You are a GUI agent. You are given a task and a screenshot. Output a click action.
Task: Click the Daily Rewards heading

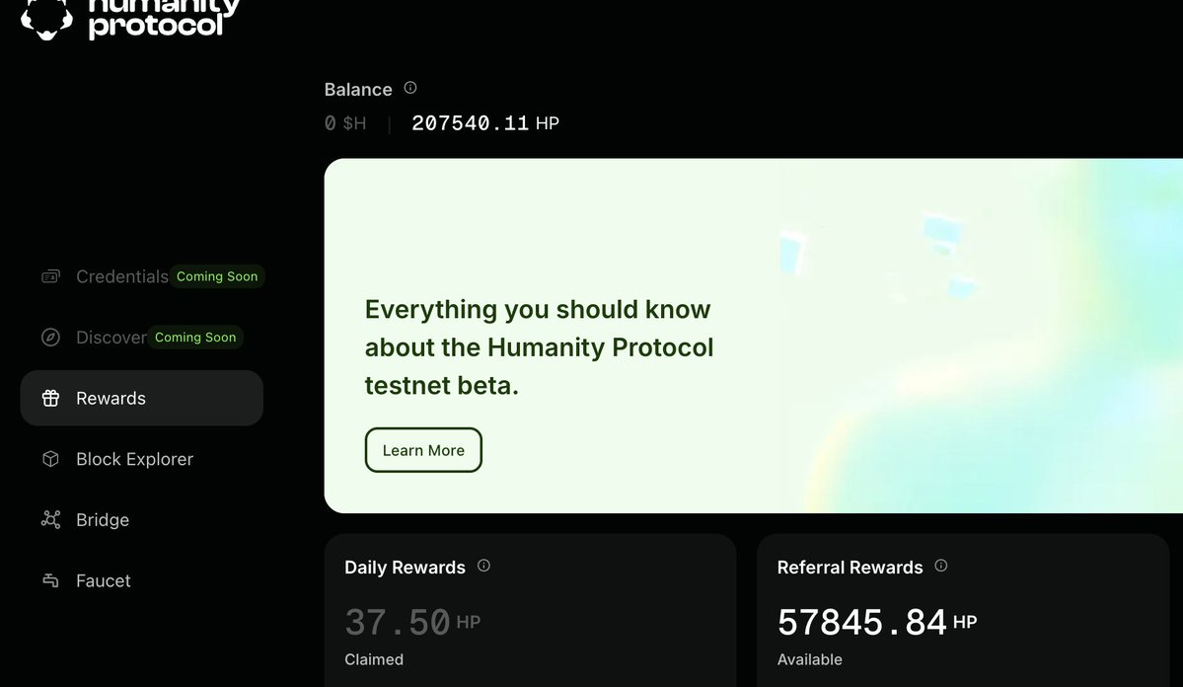tap(406, 567)
